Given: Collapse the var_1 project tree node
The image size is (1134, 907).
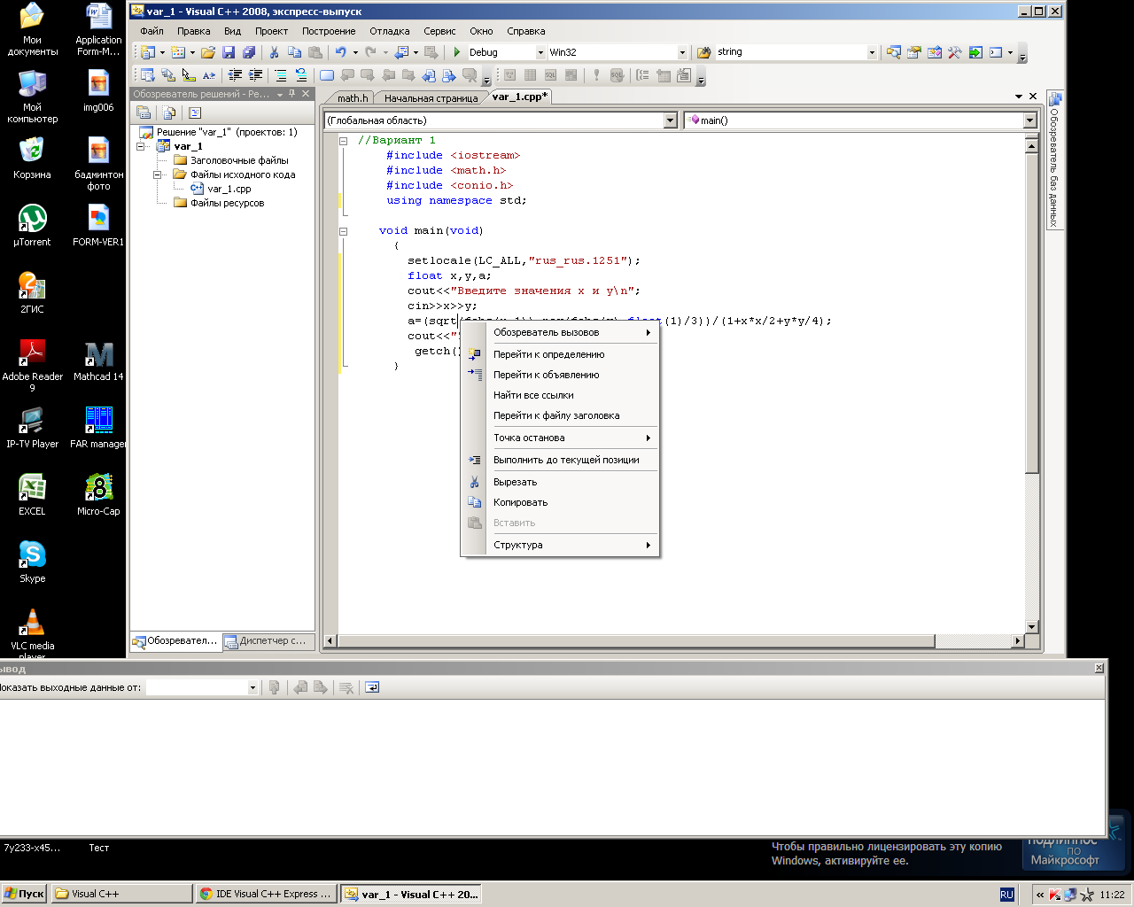Looking at the screenshot, I should [x=141, y=146].
